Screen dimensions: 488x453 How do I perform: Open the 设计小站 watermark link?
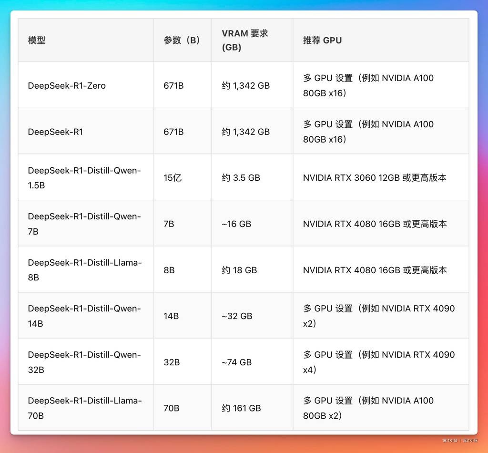pos(449,440)
